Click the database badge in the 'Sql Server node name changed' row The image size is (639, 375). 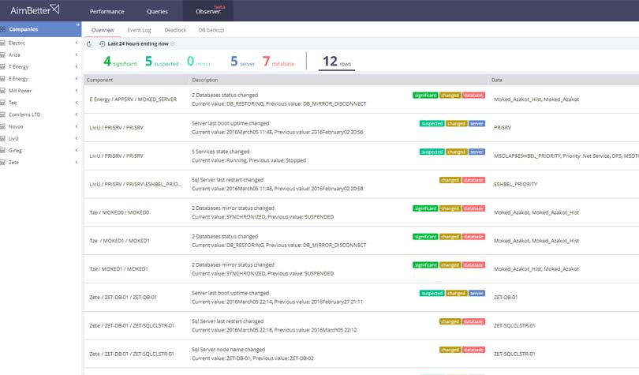[473, 351]
